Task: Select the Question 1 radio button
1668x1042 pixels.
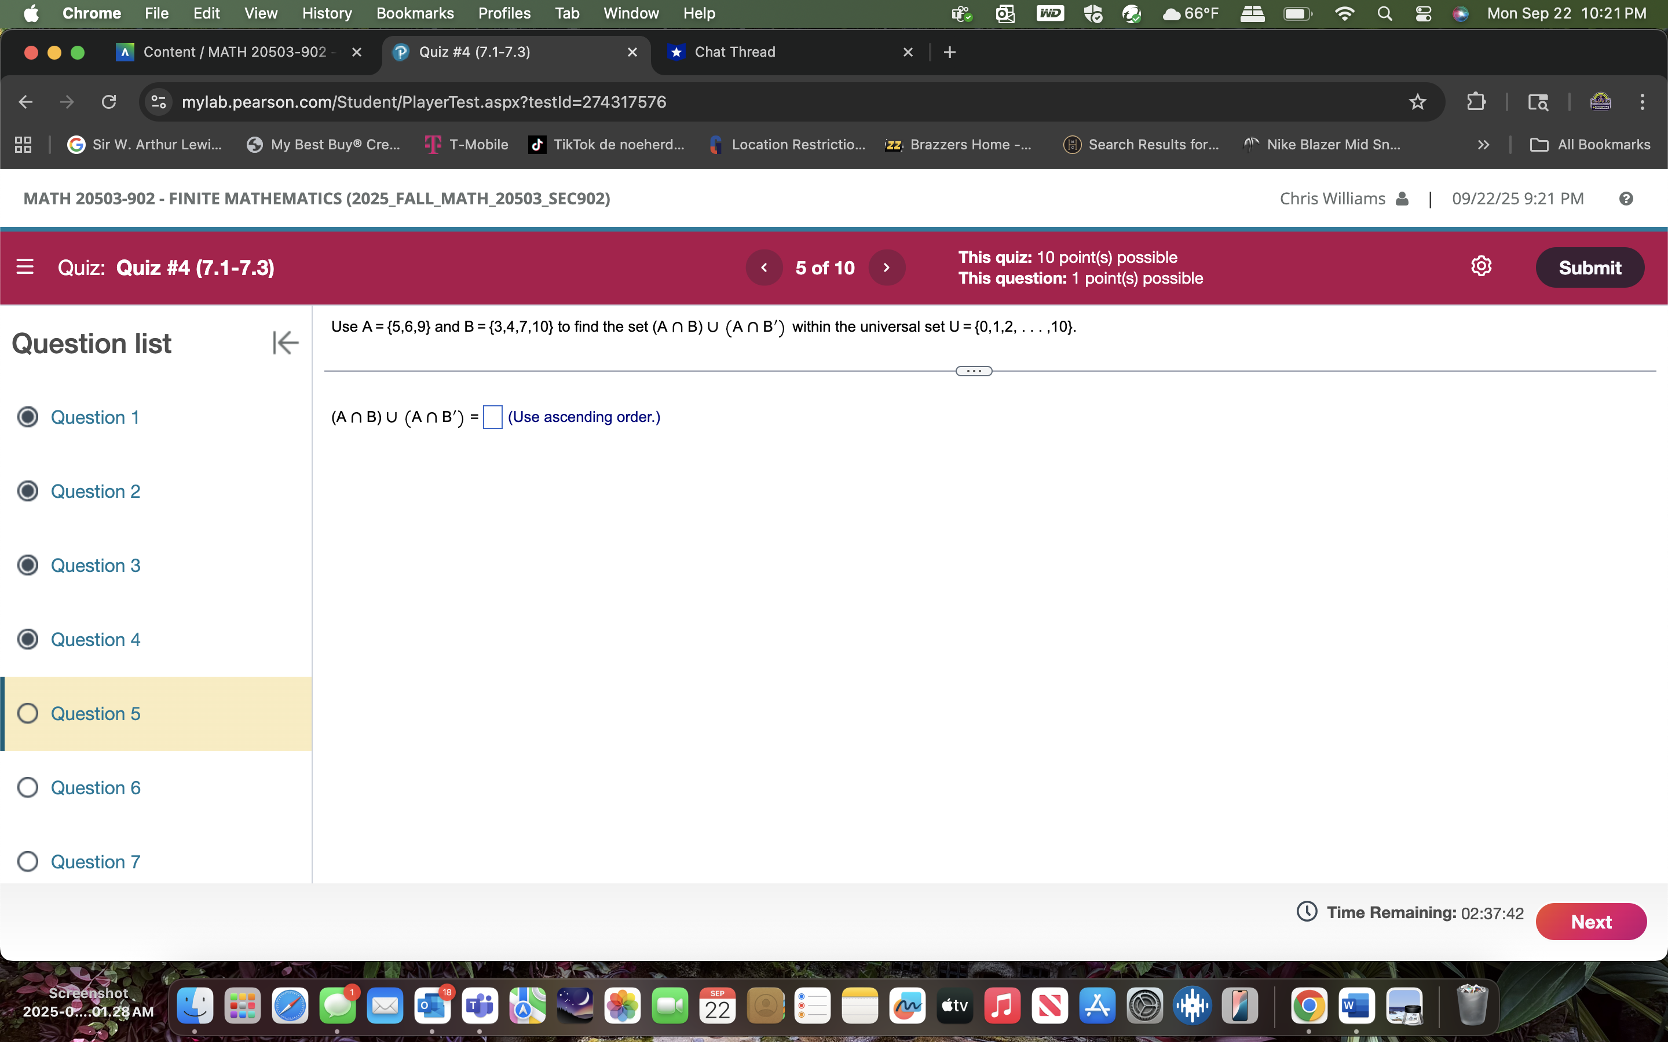Action: point(28,417)
